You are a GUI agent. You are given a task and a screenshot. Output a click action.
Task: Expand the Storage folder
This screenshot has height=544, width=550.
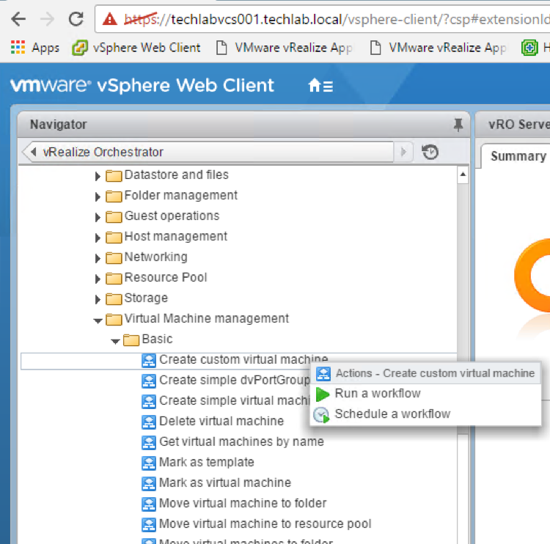pos(98,299)
